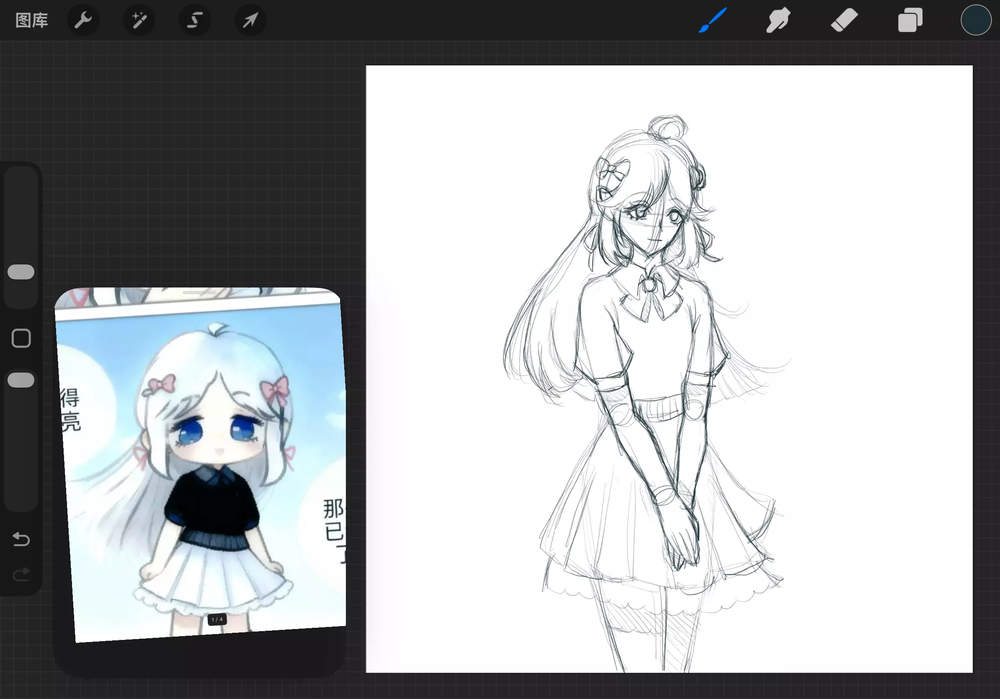Open the Layers panel
The width and height of the screenshot is (1000, 699).
910,20
